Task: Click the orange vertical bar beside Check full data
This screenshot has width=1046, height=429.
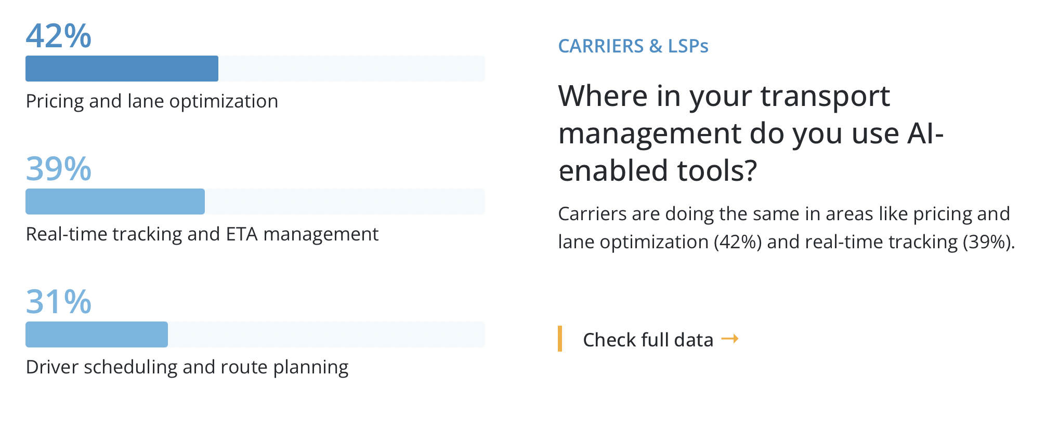Action: click(560, 339)
